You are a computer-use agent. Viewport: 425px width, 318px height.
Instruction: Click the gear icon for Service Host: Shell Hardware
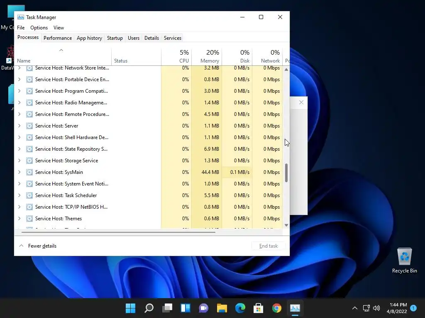(29, 137)
